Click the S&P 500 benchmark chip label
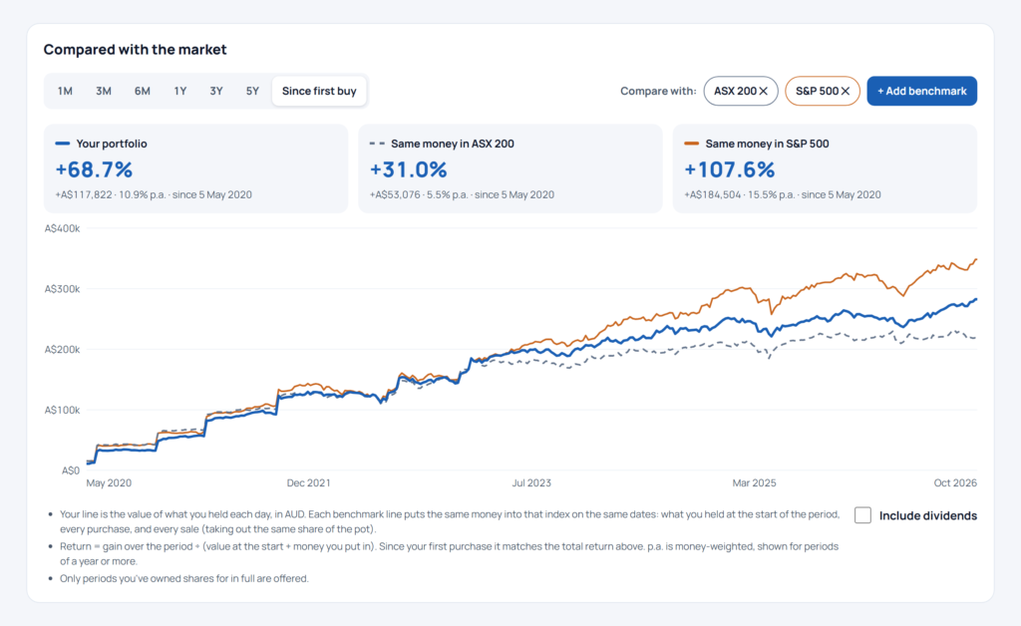1021x626 pixels. coord(817,91)
